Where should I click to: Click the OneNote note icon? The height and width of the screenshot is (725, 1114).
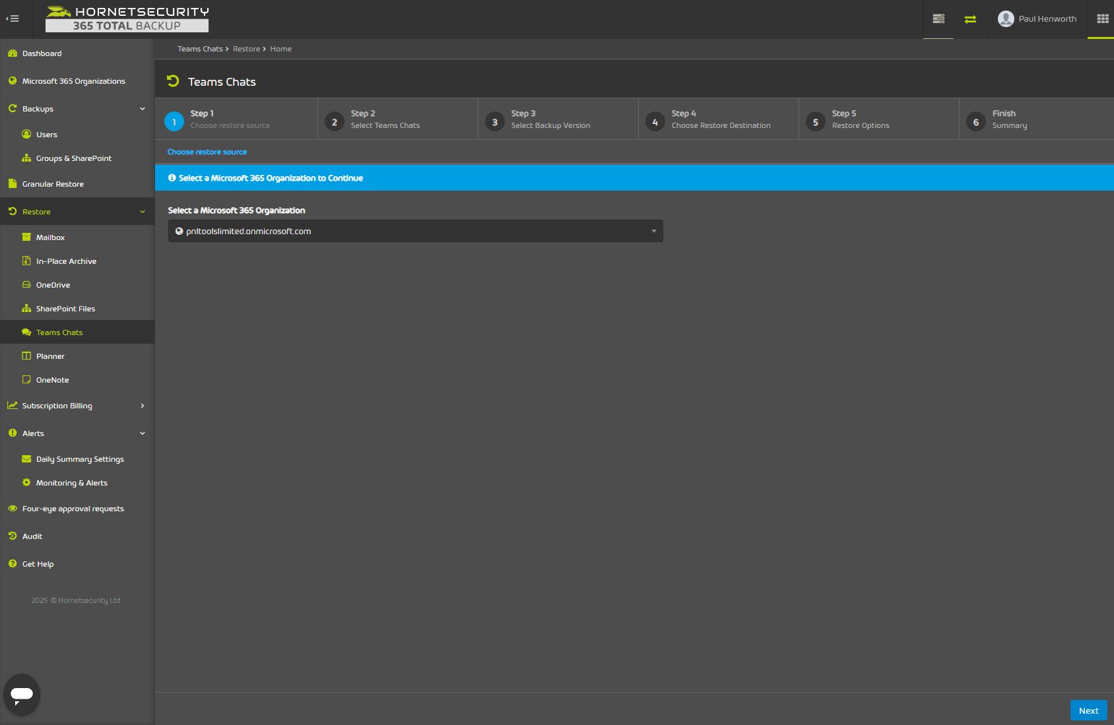pos(26,379)
